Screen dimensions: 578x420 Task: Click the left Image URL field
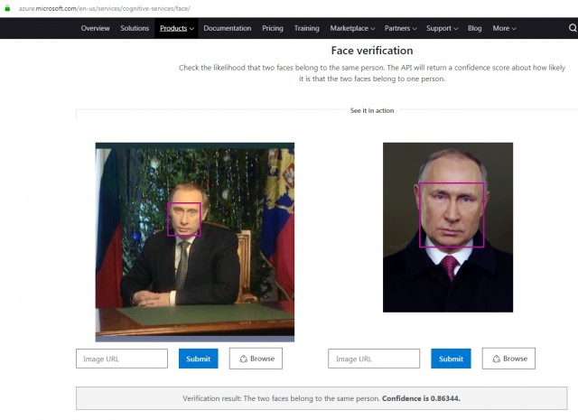click(x=122, y=359)
